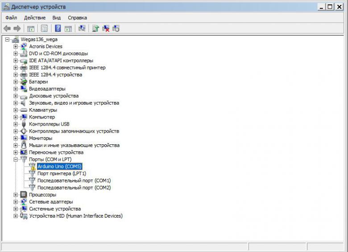
Task: Click Update driver software toolbar icon
Action: pyautogui.click(x=95, y=29)
